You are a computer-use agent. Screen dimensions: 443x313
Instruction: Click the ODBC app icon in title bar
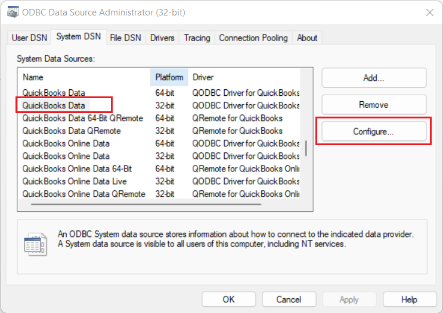click(11, 12)
